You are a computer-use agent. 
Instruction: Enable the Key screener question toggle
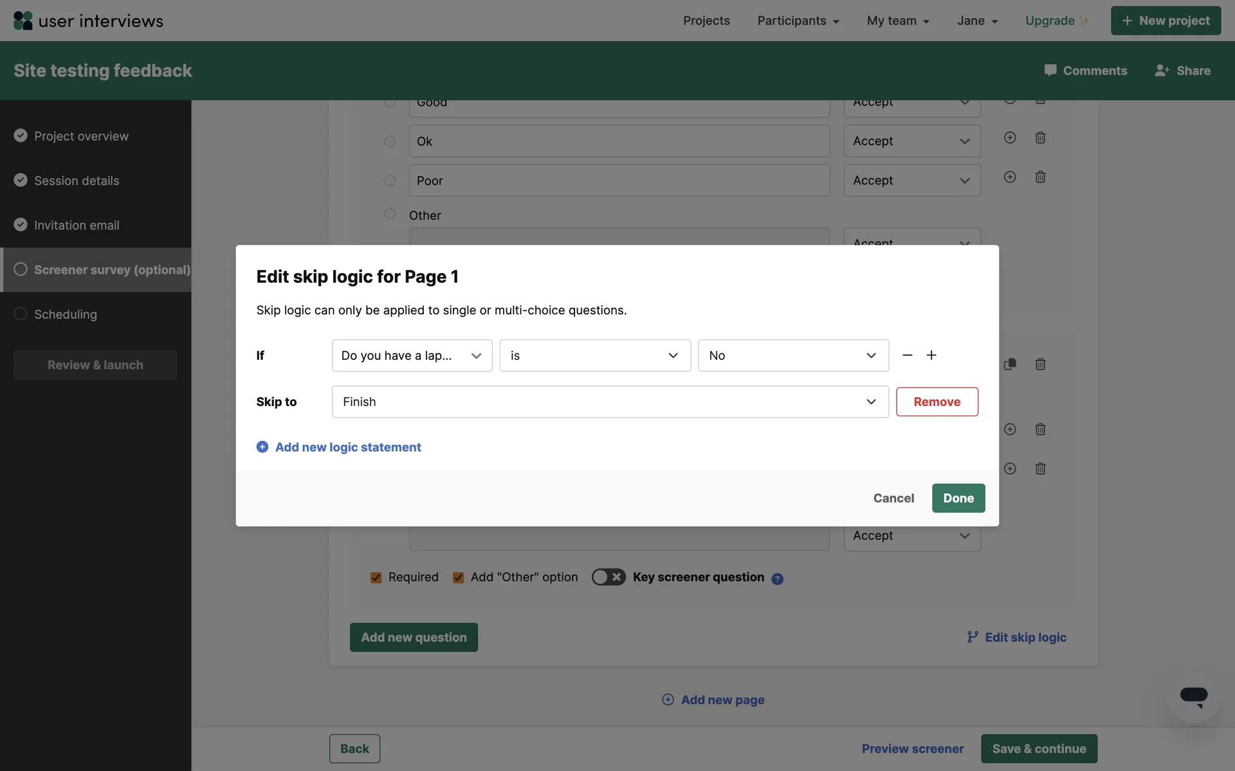(608, 577)
